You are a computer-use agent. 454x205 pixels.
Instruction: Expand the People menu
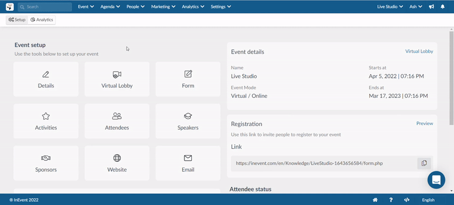click(x=136, y=7)
